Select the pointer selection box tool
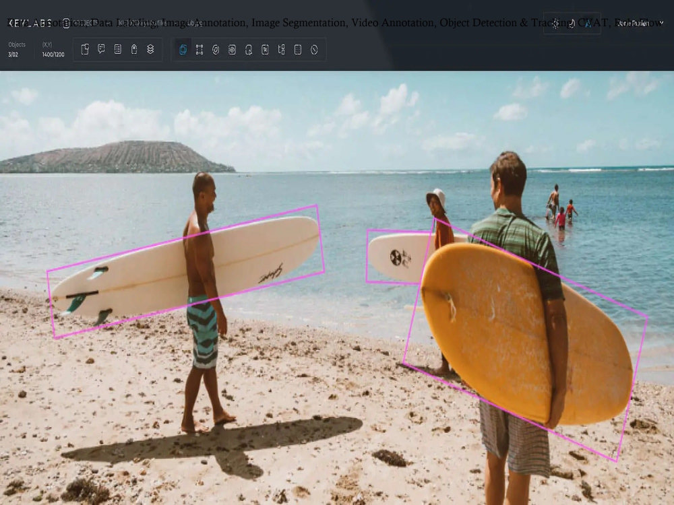The image size is (674, 505). point(265,50)
